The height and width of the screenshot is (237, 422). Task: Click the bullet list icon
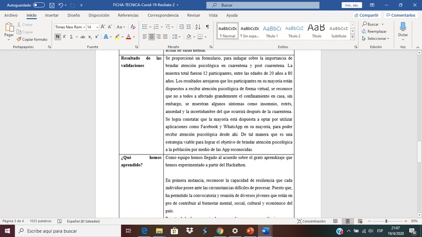coord(145,27)
